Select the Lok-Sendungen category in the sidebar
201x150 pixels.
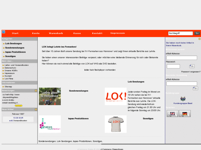tap(14, 43)
